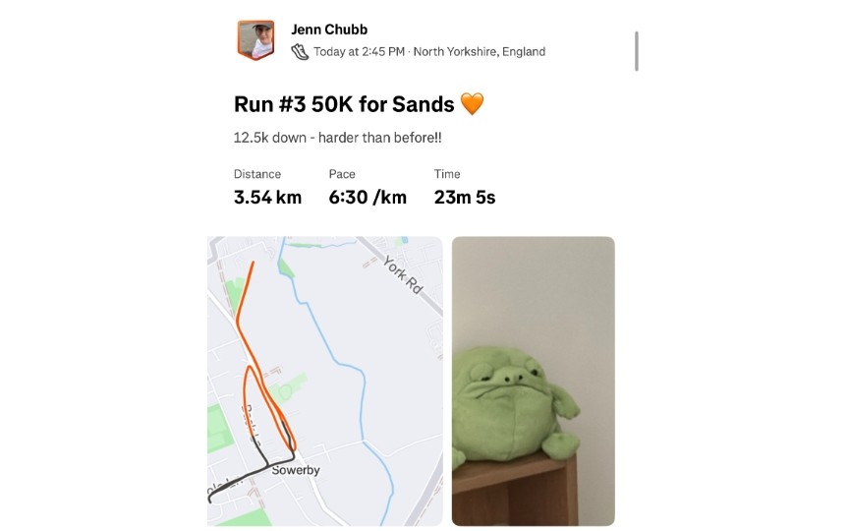Select the 6:30 /km pace value
This screenshot has width=849, height=531.
tap(368, 197)
